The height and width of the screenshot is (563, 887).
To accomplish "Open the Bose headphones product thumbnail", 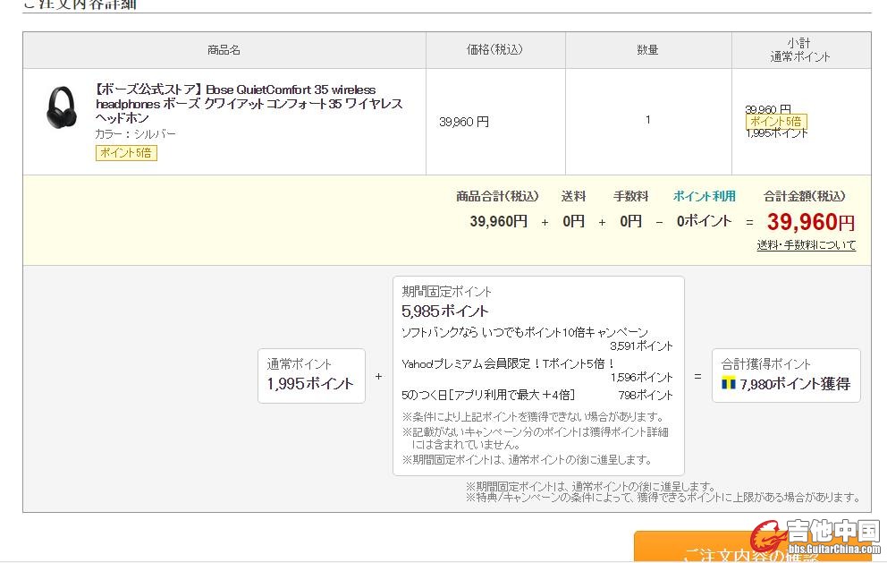I will coord(61,107).
